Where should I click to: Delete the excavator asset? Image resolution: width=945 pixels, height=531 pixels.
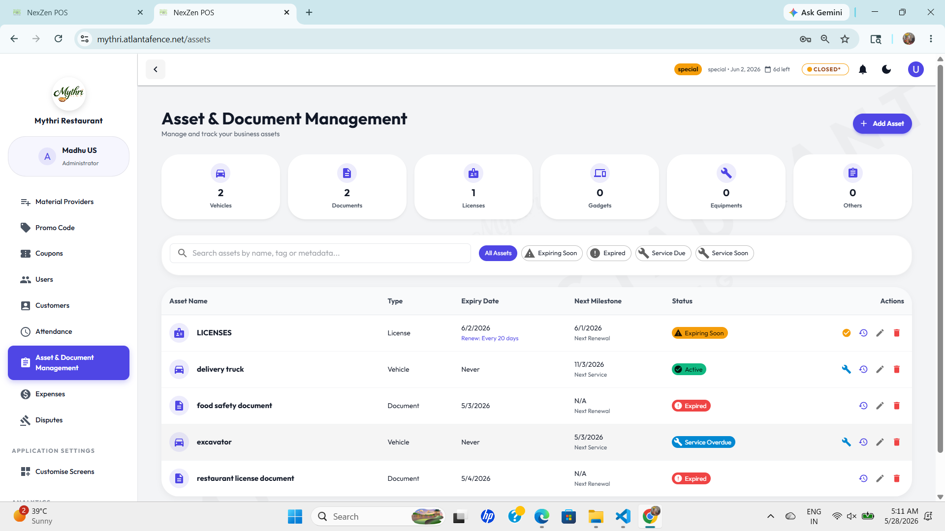coord(897,442)
